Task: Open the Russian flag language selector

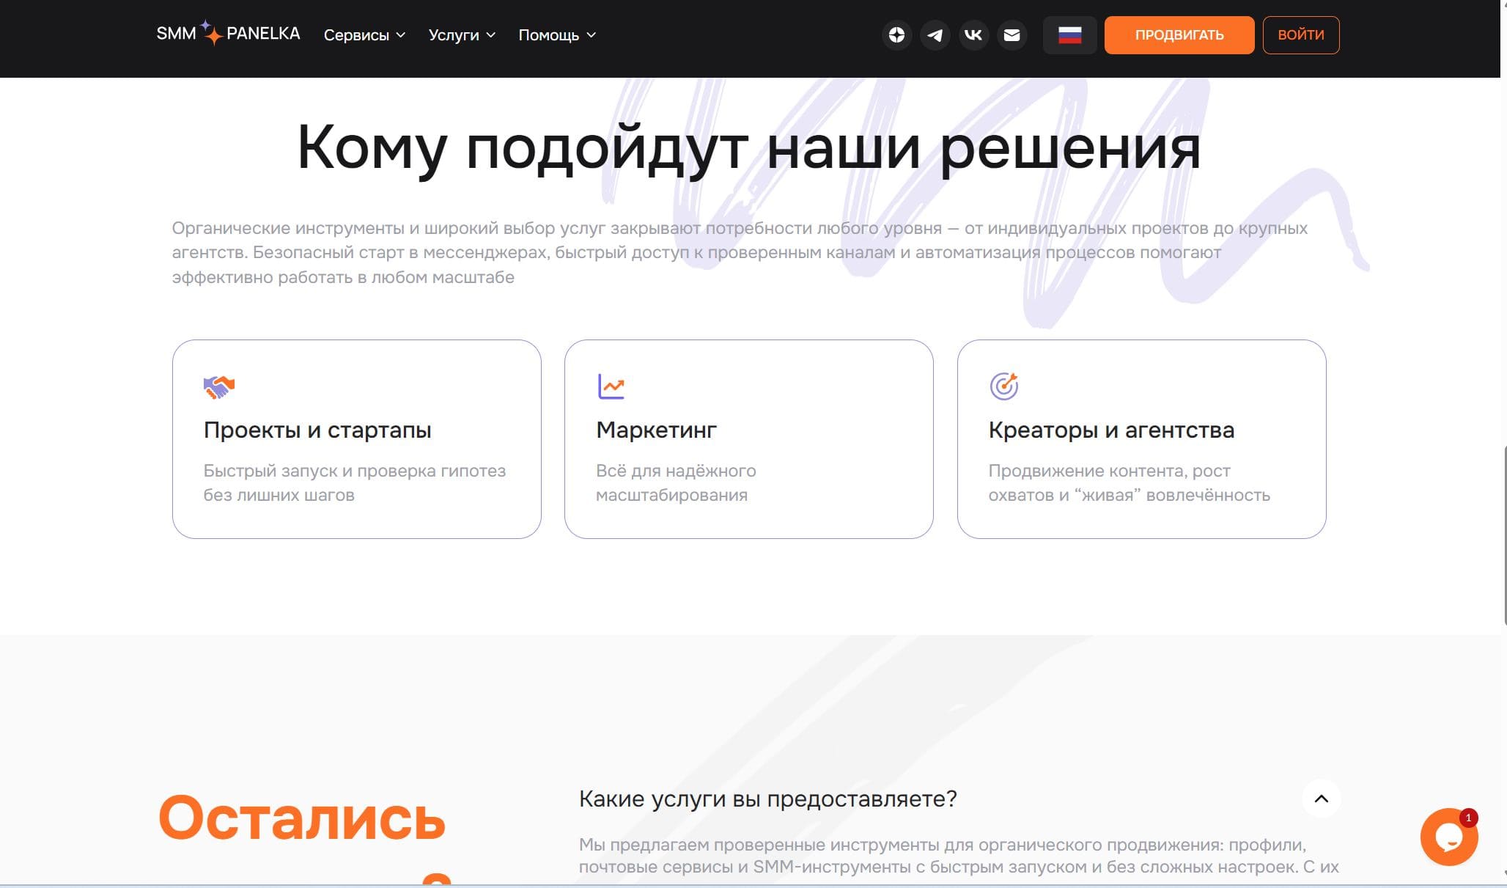Action: (x=1069, y=34)
